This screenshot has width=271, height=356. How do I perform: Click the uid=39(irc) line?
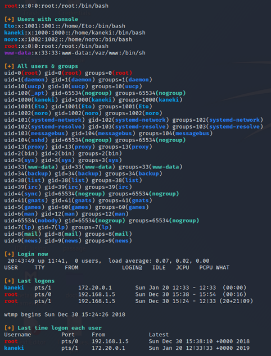pyautogui.click(x=68, y=187)
